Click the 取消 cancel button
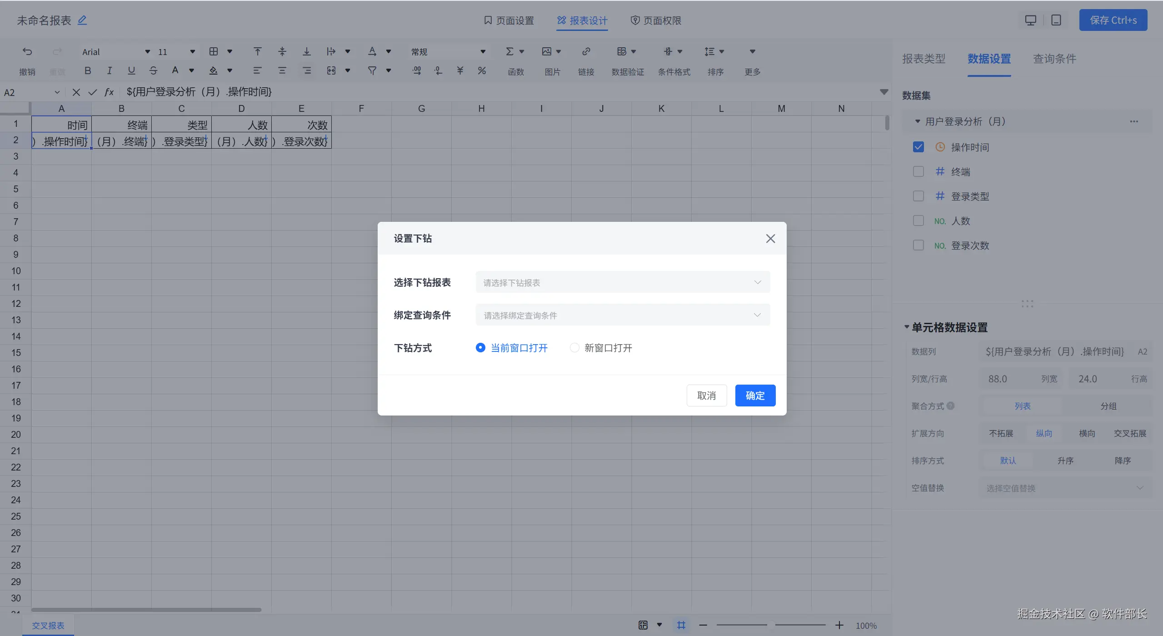Viewport: 1163px width, 636px height. tap(706, 396)
